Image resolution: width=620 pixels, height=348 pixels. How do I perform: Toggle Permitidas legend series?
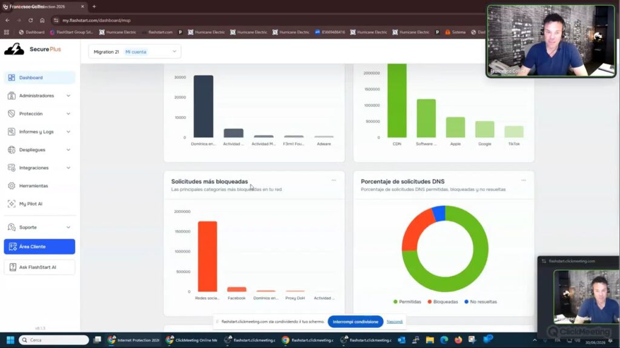[407, 301]
